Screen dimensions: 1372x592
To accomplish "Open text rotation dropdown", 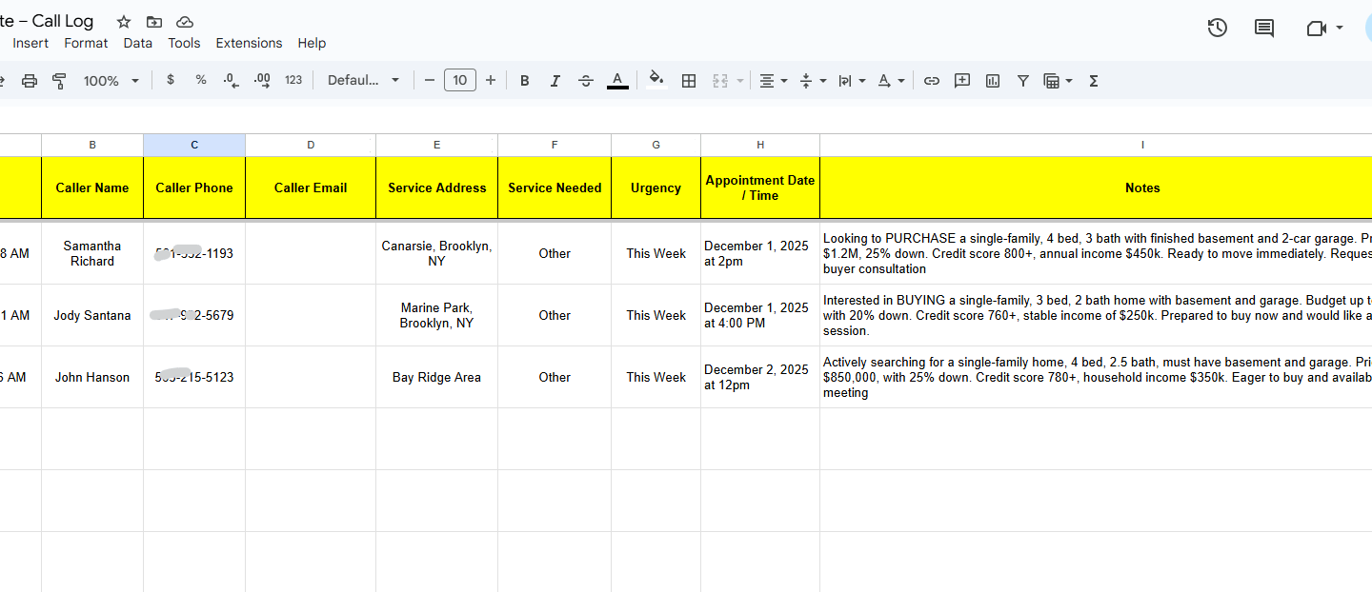I will [x=890, y=81].
